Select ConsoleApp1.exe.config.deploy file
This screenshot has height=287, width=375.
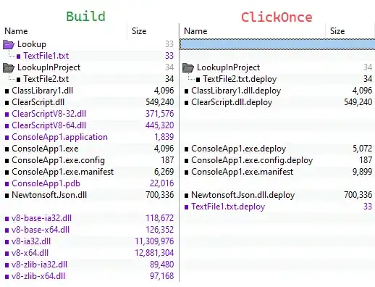coord(252,160)
